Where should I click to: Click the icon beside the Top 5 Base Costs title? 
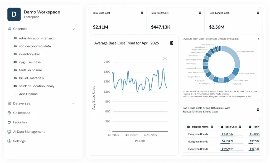tap(258, 110)
